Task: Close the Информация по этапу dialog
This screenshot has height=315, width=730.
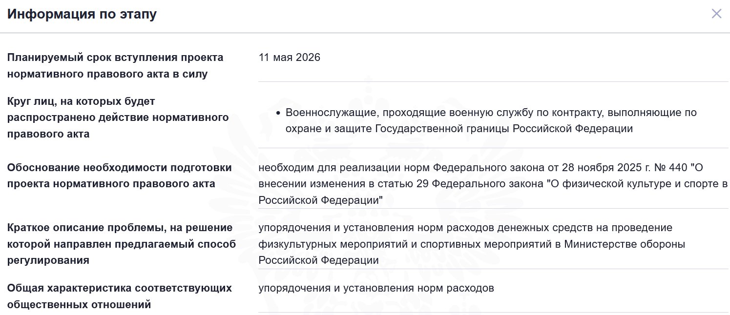Action: coord(716,14)
